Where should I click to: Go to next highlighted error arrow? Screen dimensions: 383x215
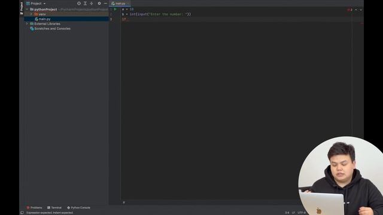[x=361, y=10]
